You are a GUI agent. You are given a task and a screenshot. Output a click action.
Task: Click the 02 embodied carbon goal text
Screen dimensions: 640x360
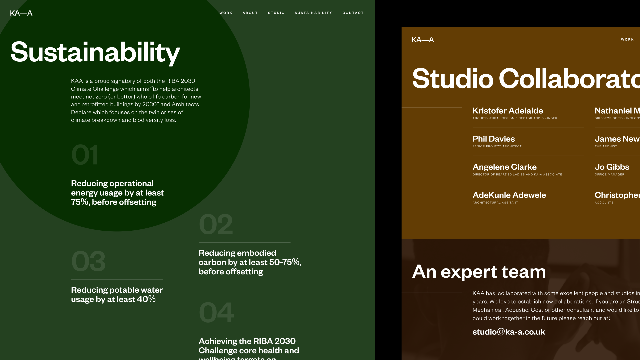tap(250, 262)
